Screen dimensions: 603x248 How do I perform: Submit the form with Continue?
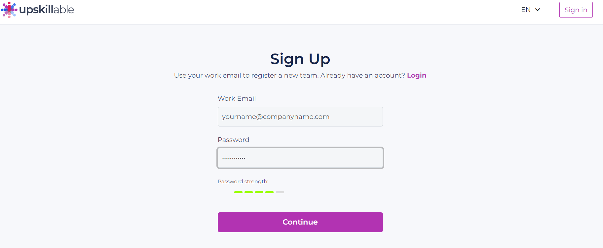(x=300, y=222)
